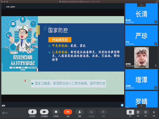The width and height of the screenshot is (159, 119).
Task: Click the 国家卫健委 text box on slide
Action: point(69,84)
